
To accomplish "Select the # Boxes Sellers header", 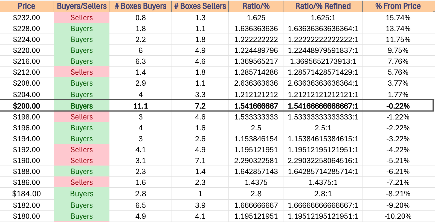I will 200,6.
